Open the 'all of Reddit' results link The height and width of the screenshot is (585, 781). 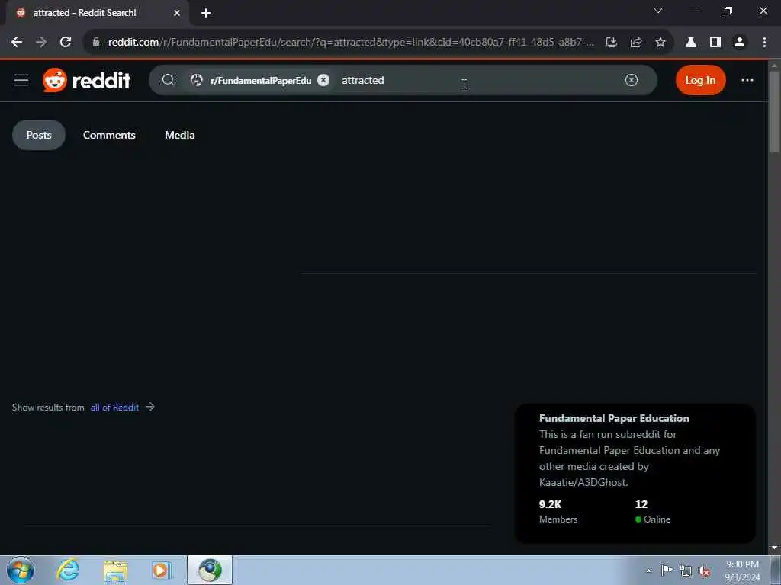coord(114,408)
